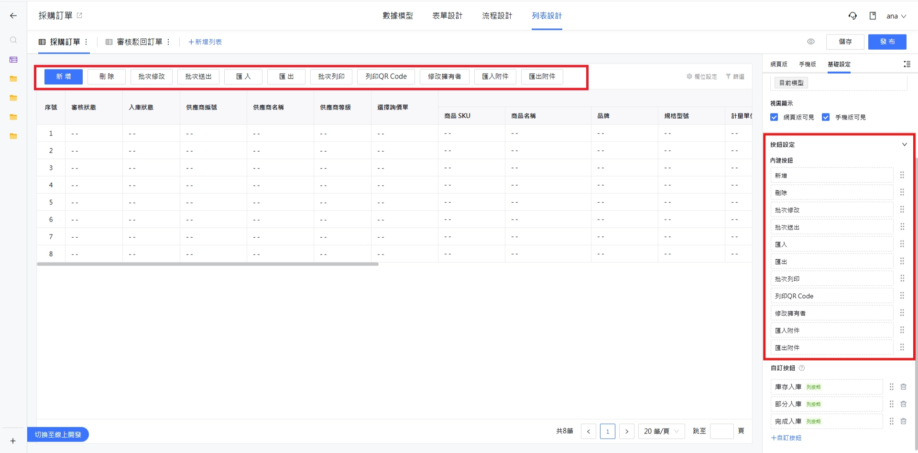Click drag handle for 匯出附件 row
Image resolution: width=918 pixels, height=453 pixels.
[x=902, y=347]
